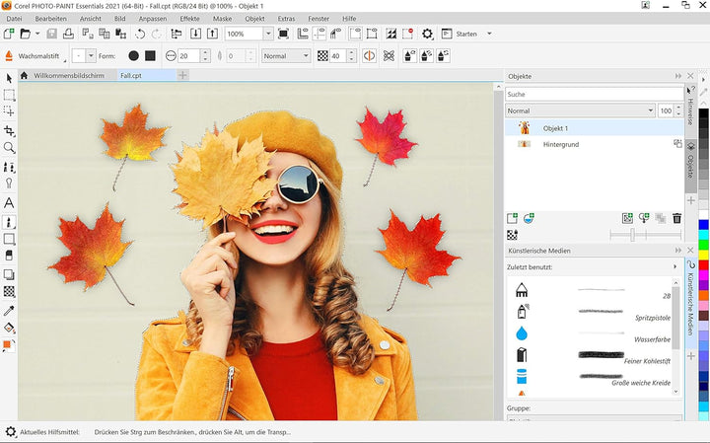Open the Normal merge mode dropdown in Objekte panel
The image size is (710, 443).
tap(580, 111)
